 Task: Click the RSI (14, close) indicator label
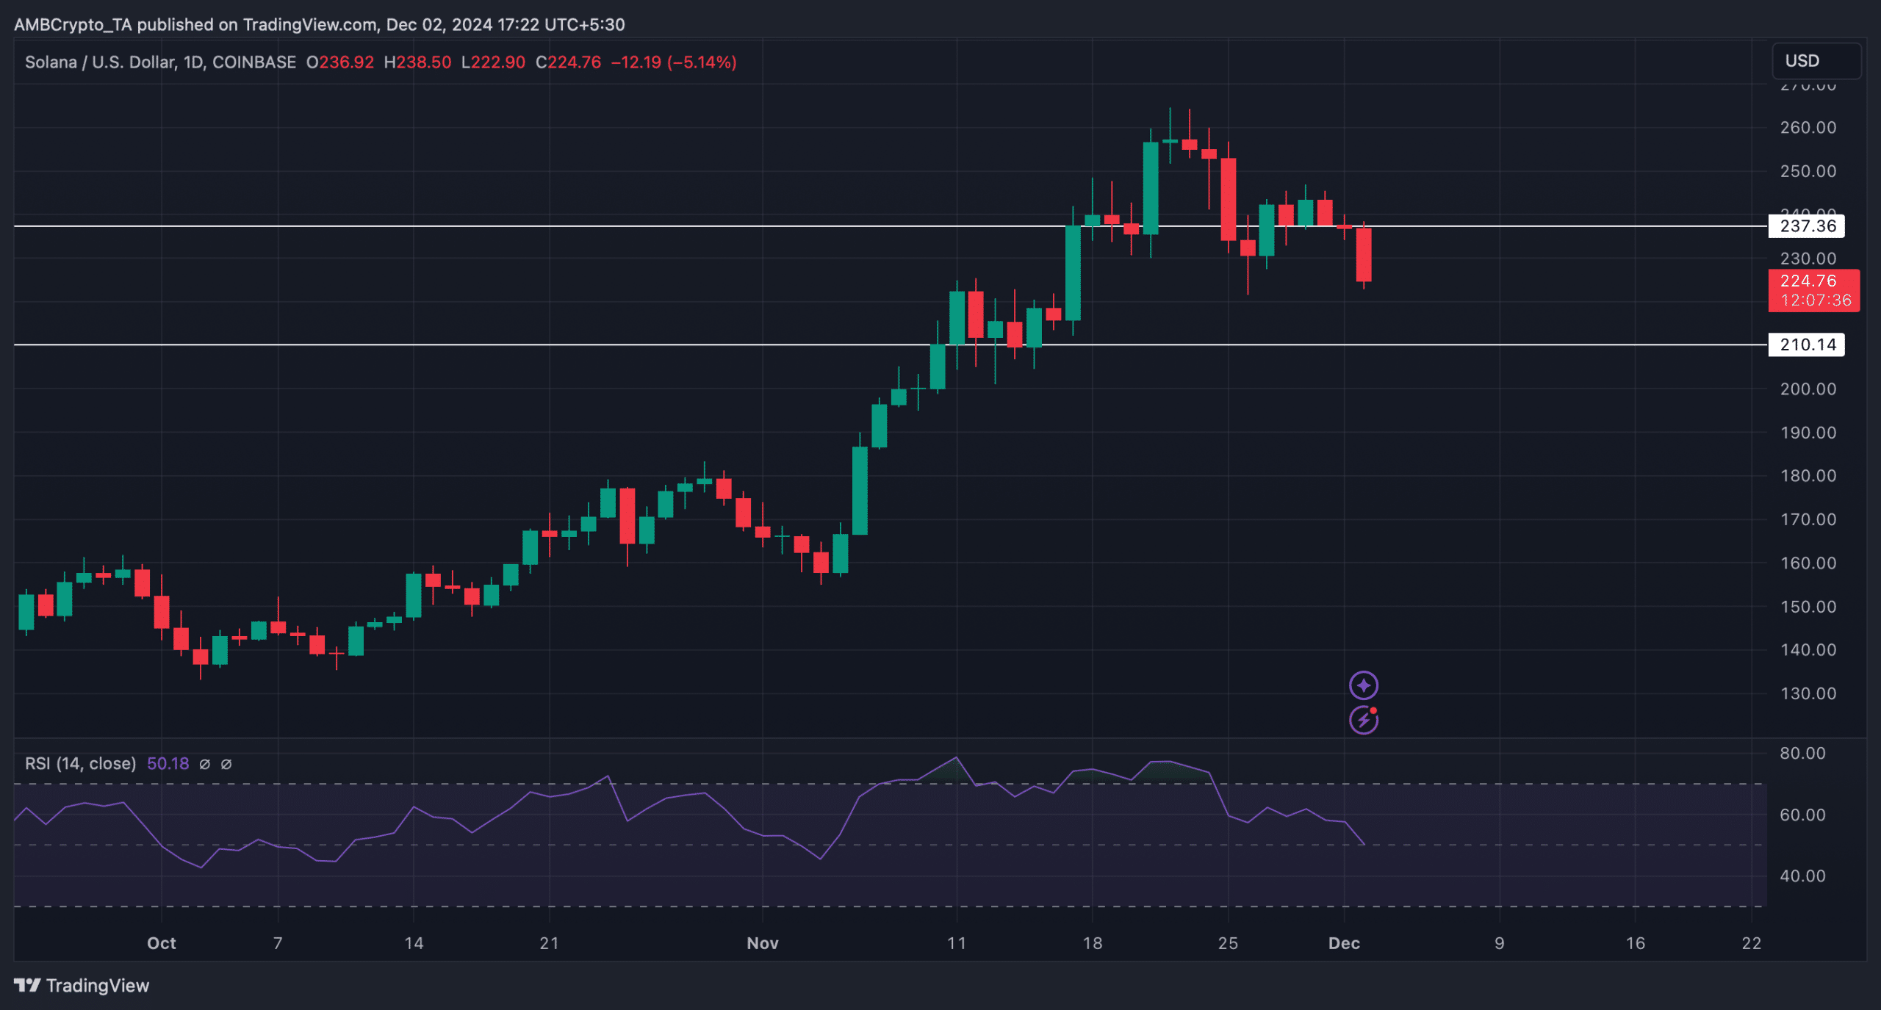pos(80,764)
